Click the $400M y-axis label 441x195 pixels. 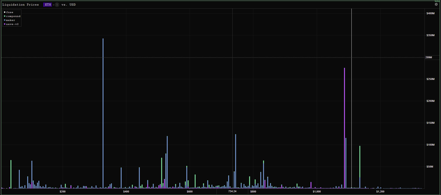click(430, 14)
